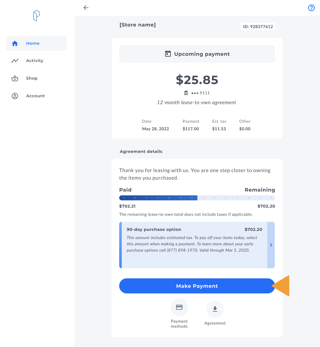320x347 pixels.
Task: Download agreement via download icon
Action: (x=215, y=309)
